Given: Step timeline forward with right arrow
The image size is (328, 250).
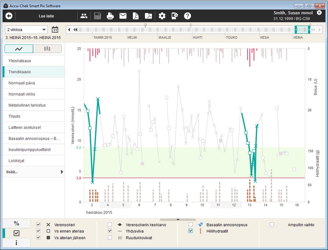Looking at the screenshot, I should pos(320,30).
